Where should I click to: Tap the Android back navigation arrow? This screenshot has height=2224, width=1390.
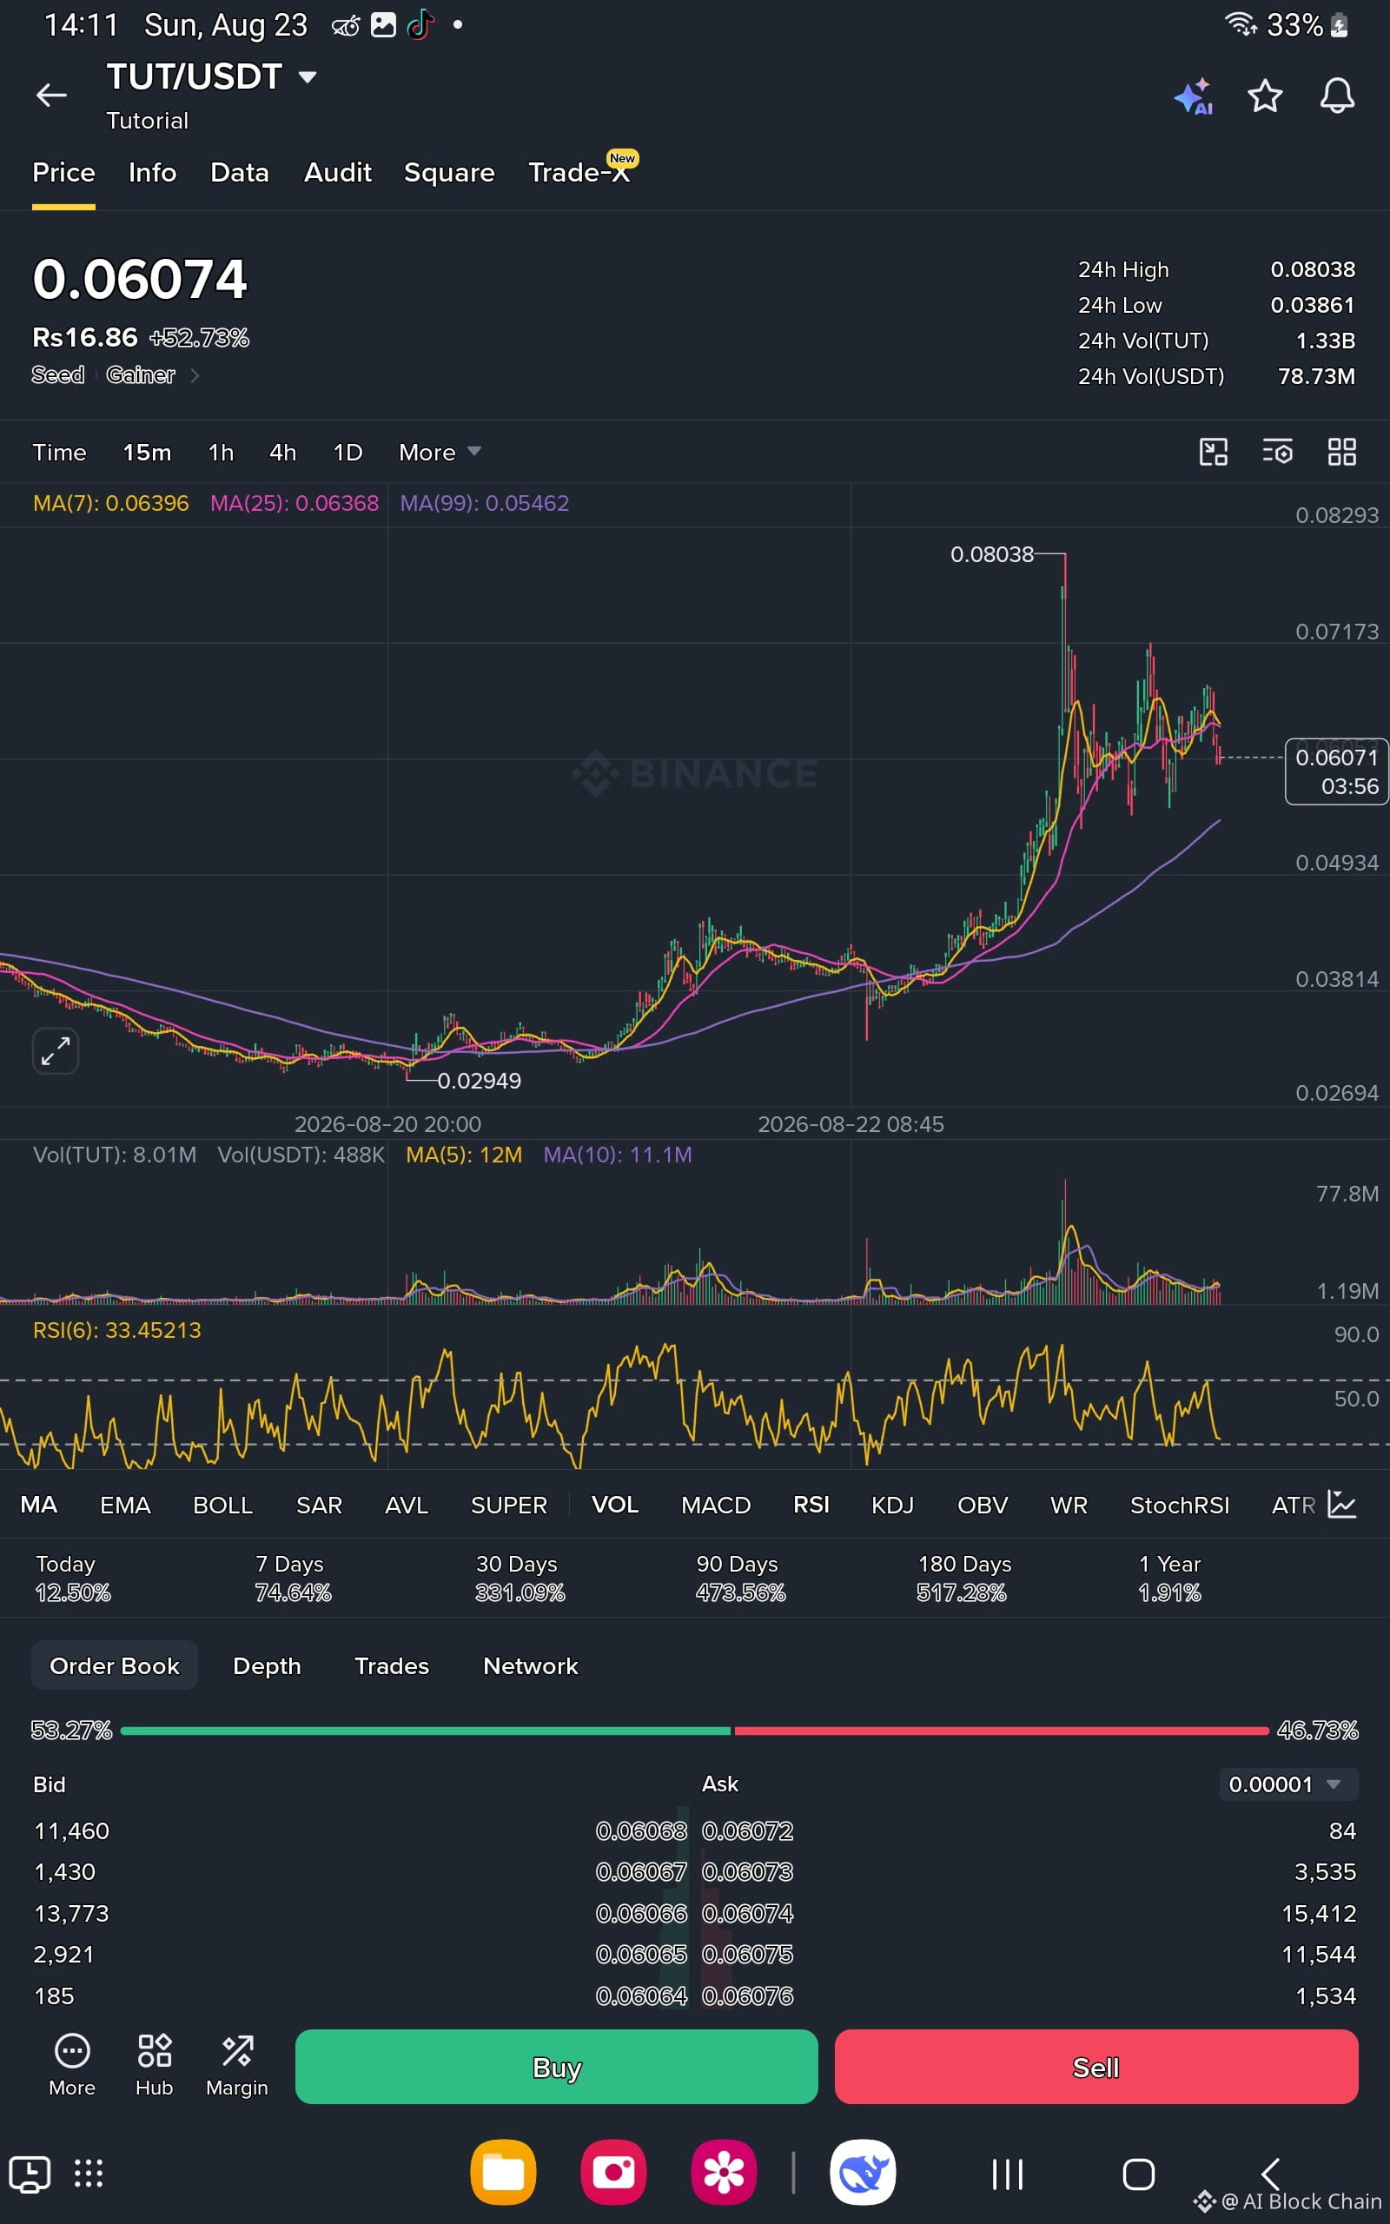(x=1270, y=2174)
